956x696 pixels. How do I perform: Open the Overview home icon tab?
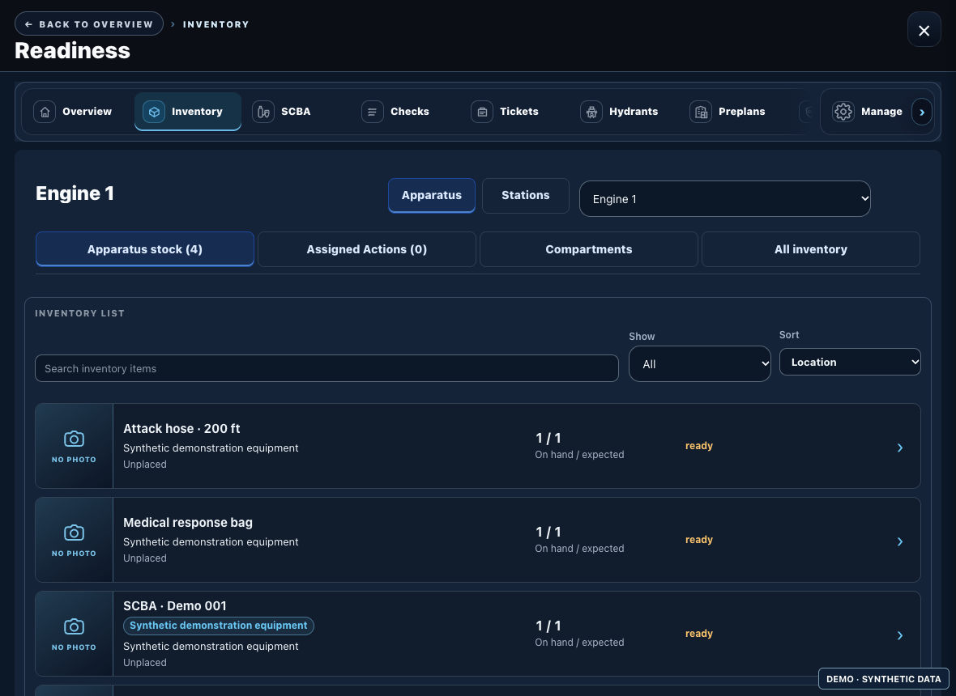point(45,112)
